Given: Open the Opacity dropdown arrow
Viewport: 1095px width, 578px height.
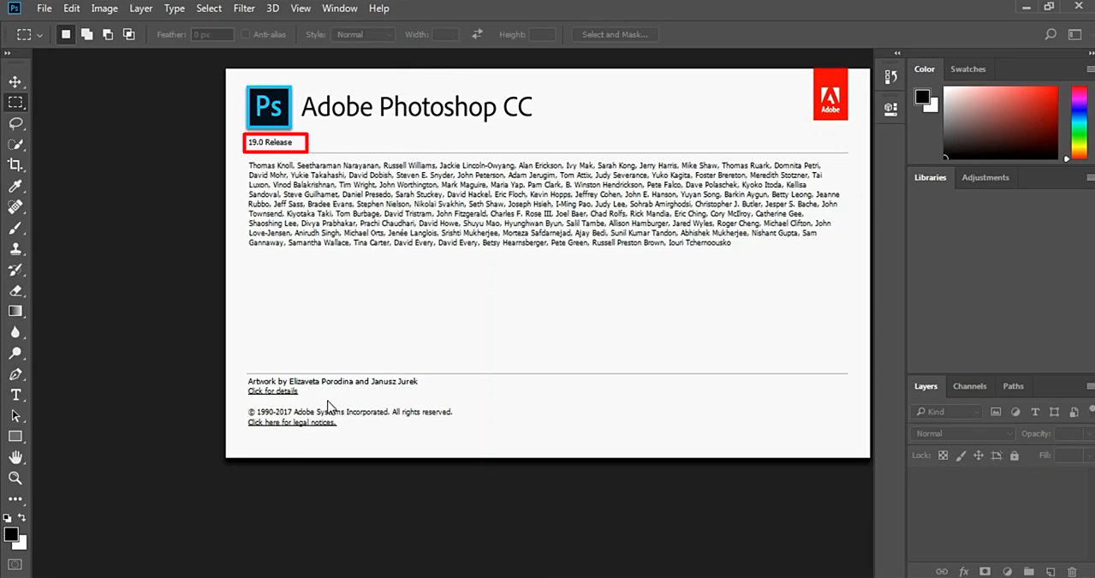Looking at the screenshot, I should (x=1087, y=433).
